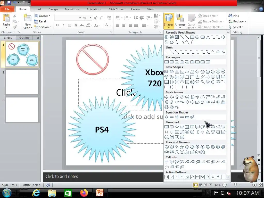This screenshot has width=264, height=198.
Task: Select the Heart shape in Basic Shapes
Action: tap(197, 82)
